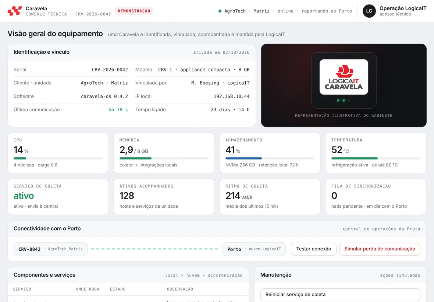Click the 'Visão geral do equipamento' heading
The height and width of the screenshot is (302, 434).
point(55,34)
